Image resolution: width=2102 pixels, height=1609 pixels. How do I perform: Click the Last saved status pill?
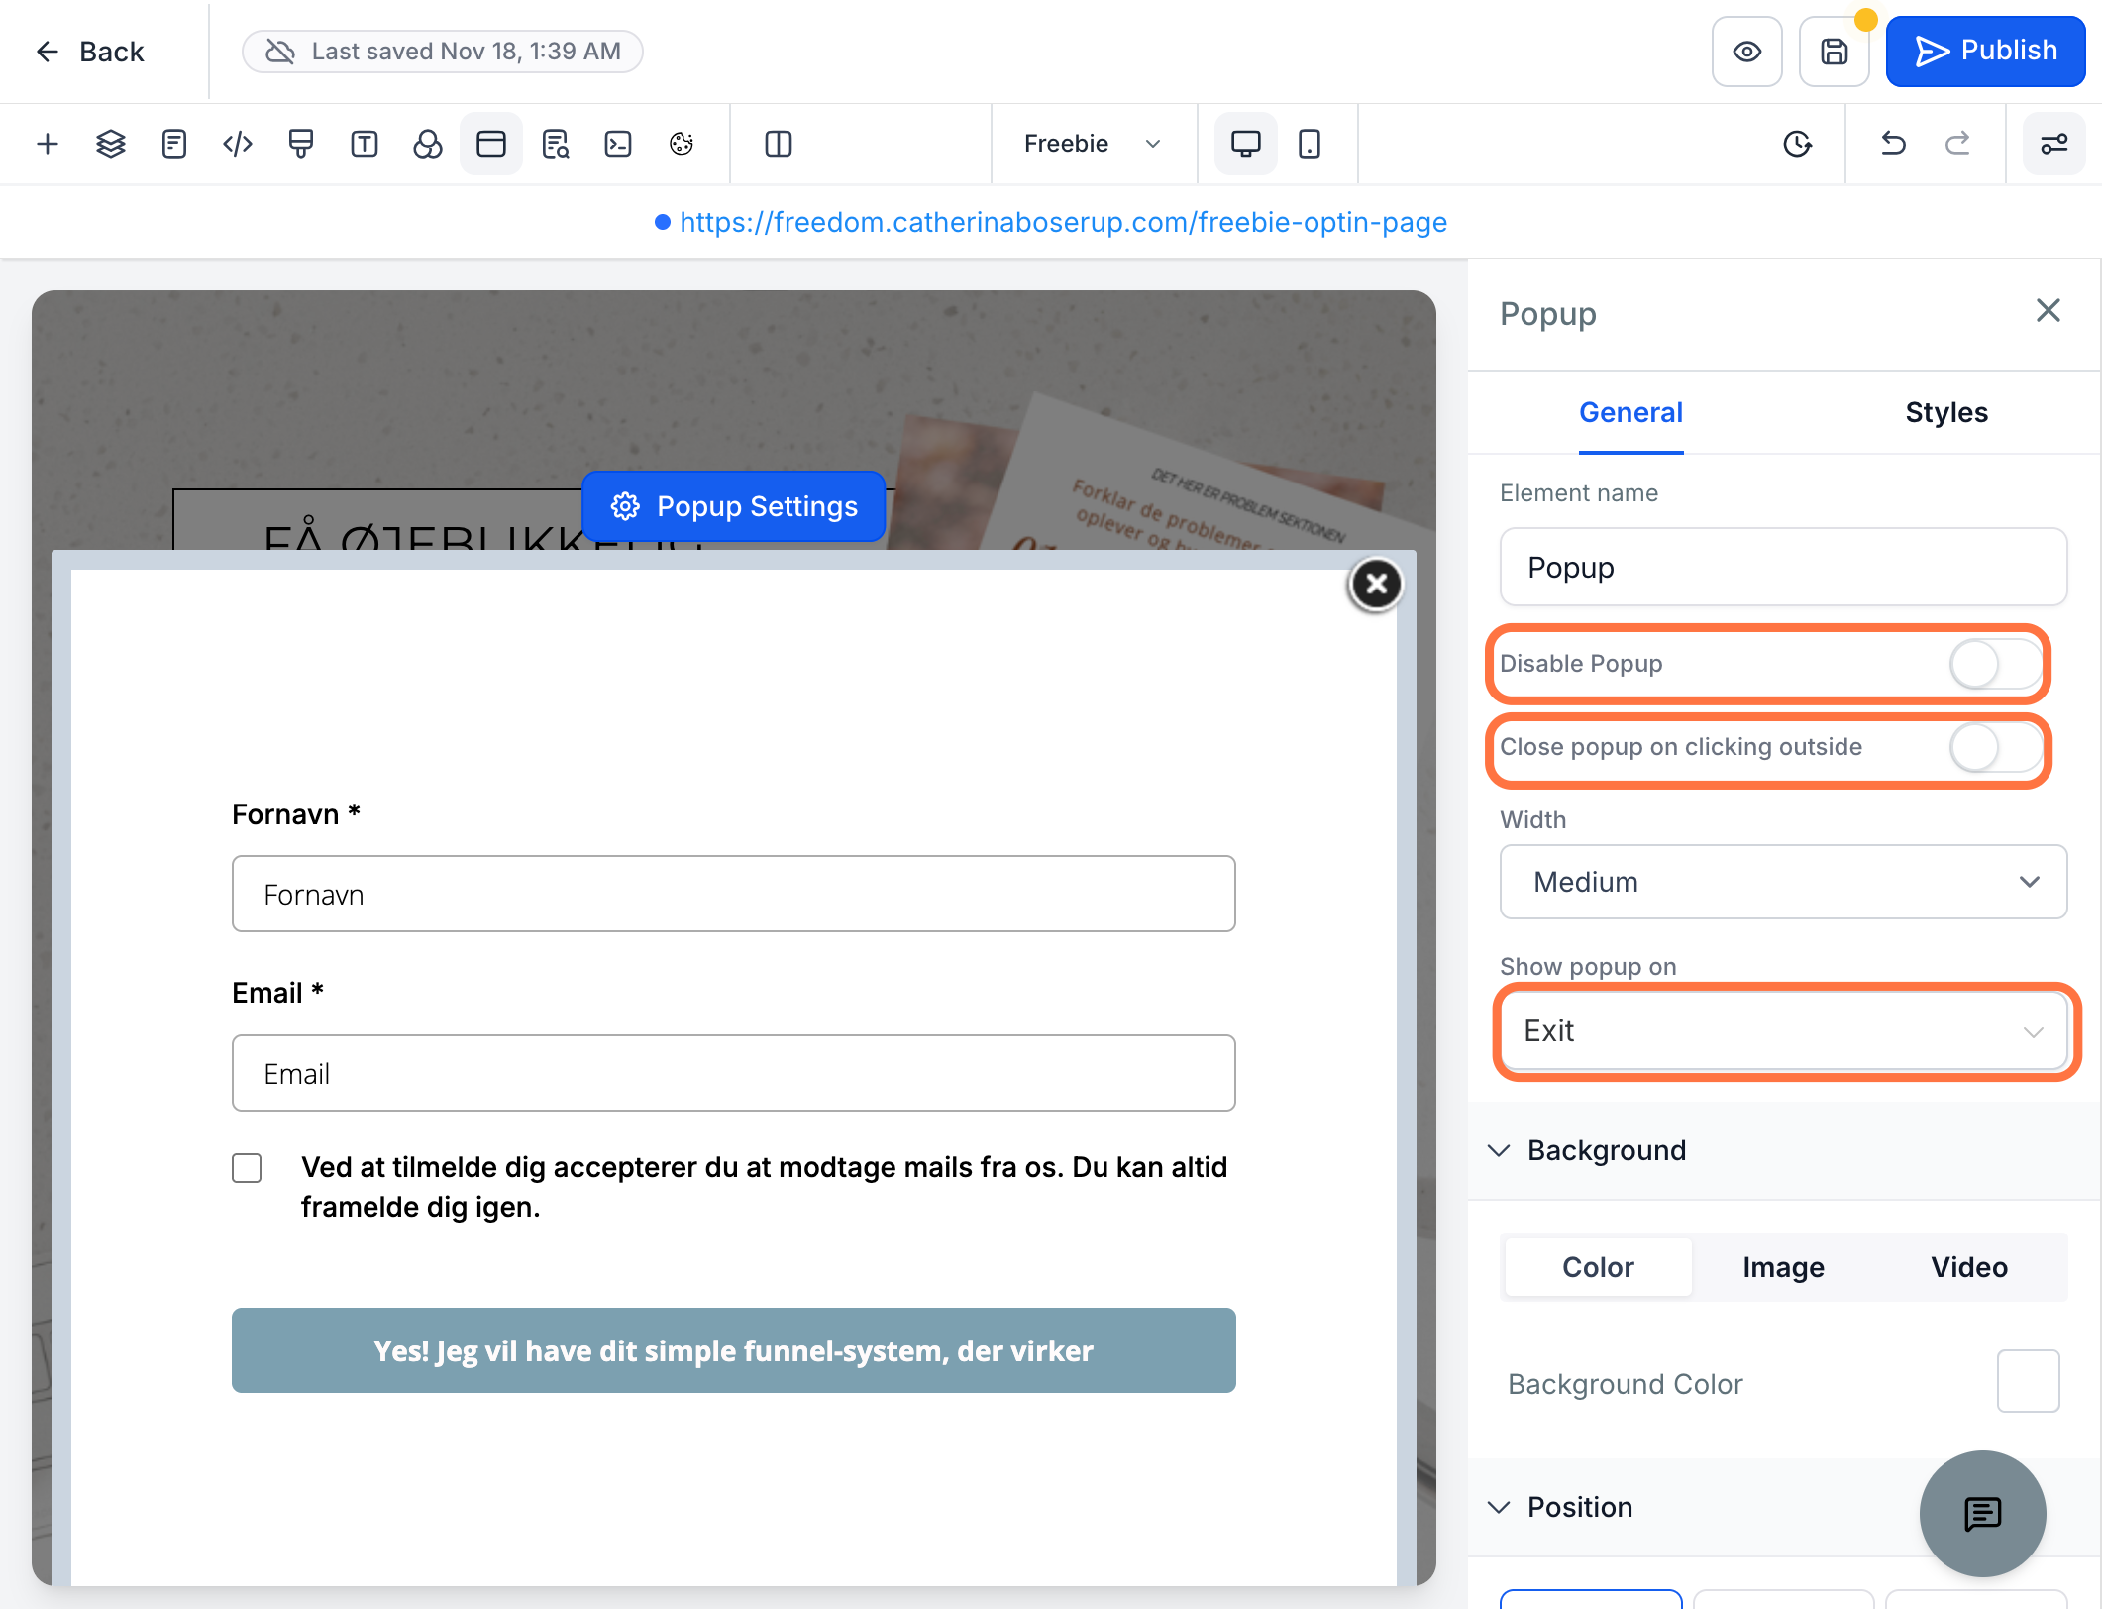[x=443, y=52]
